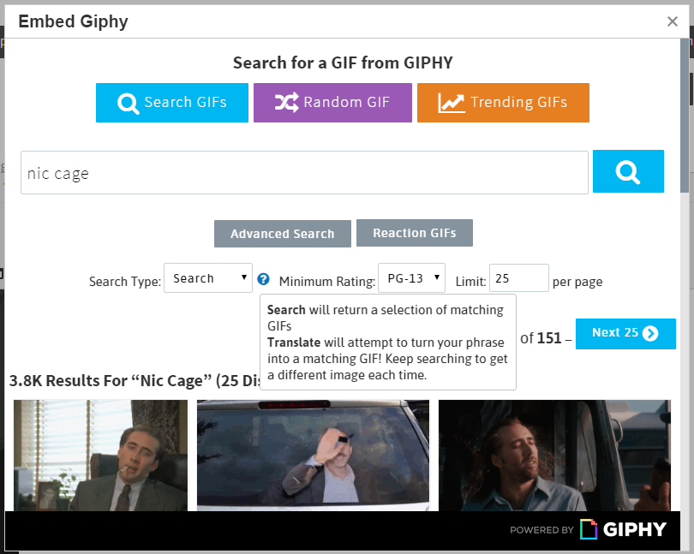Viewport: 694px width, 554px height.
Task: Click the 'Search Type:' label
Action: [x=125, y=282]
